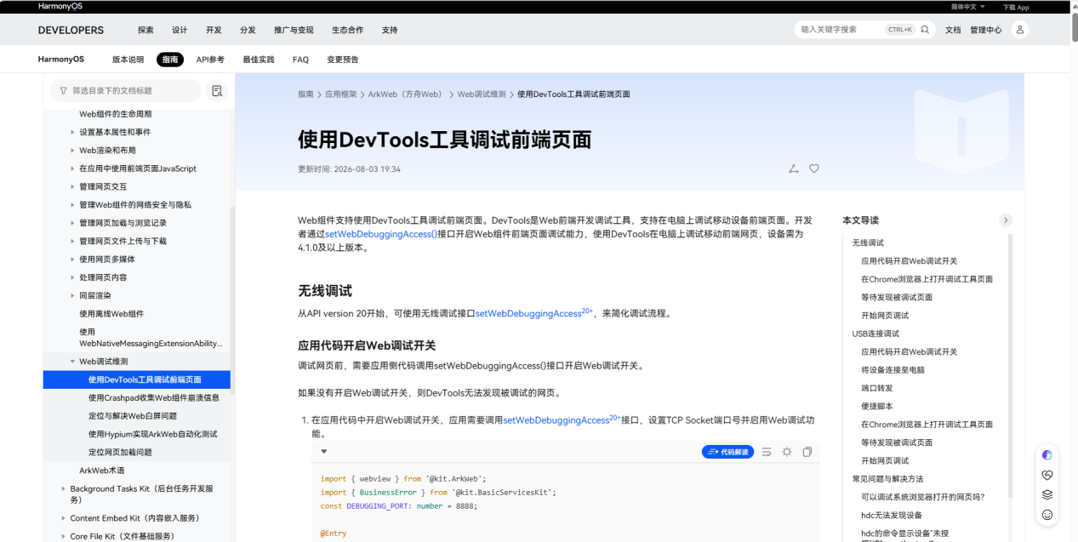Open the 管理中心 link in the header
1078x542 pixels.
(x=986, y=30)
